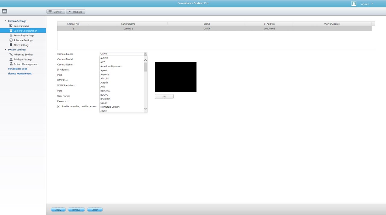Image resolution: width=386 pixels, height=215 pixels.
Task: Click the Camera Name column header
Action: pos(128,24)
